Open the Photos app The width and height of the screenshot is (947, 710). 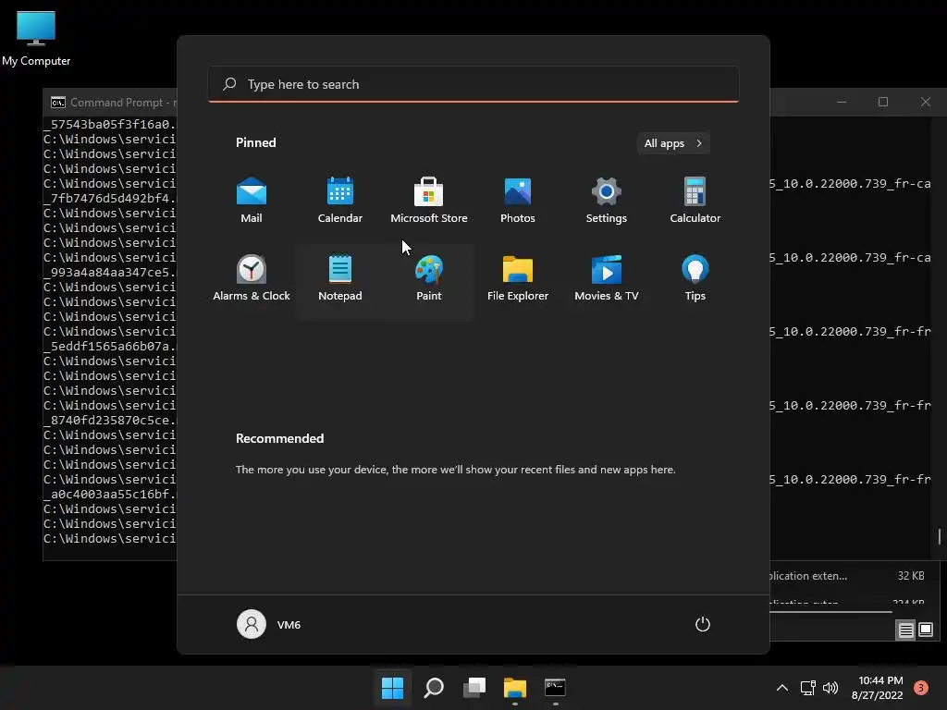518,201
